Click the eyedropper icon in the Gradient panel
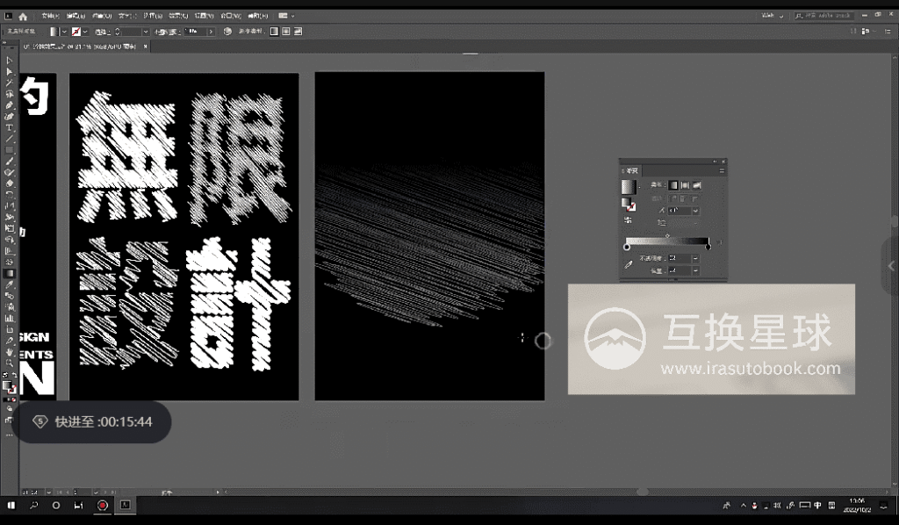 (x=628, y=264)
